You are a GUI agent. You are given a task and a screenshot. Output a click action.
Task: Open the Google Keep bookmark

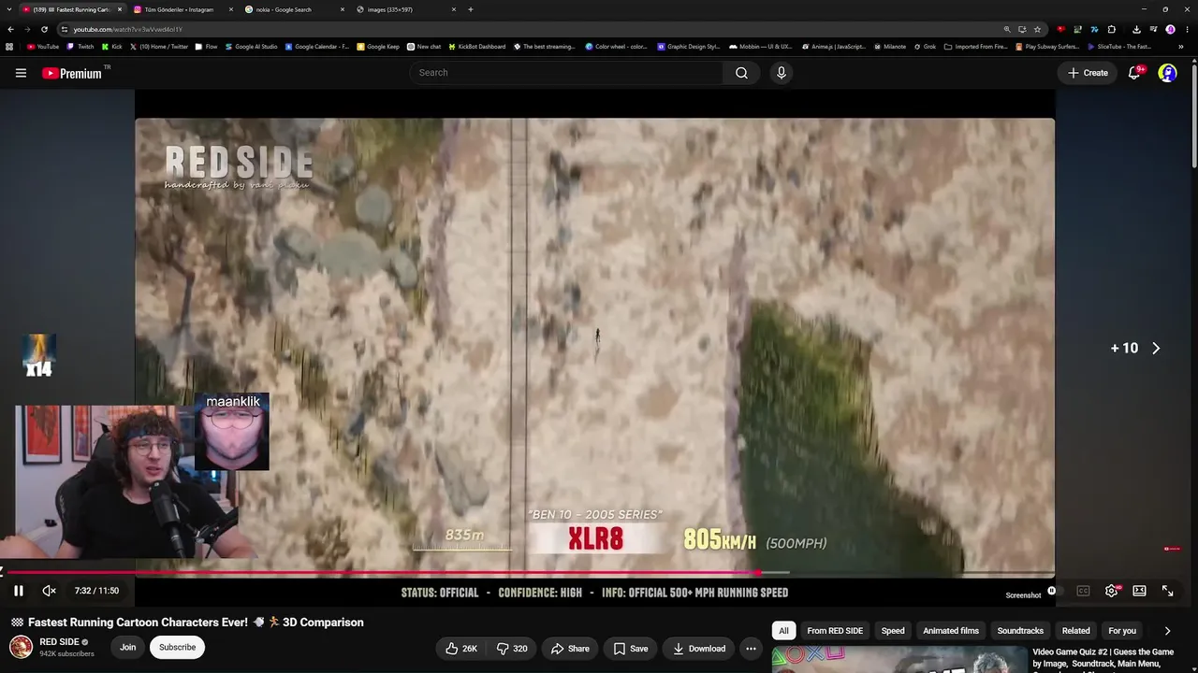378,47
